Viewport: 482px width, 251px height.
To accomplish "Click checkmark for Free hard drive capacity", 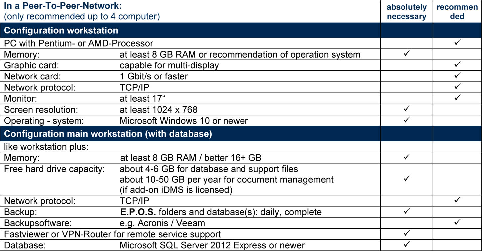I will pyautogui.click(x=407, y=179).
